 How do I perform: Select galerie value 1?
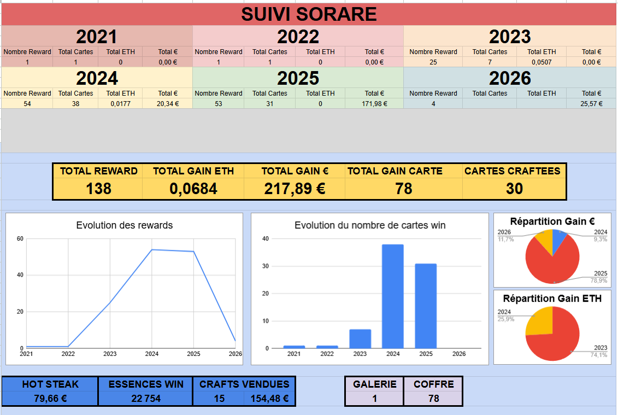[374, 399]
